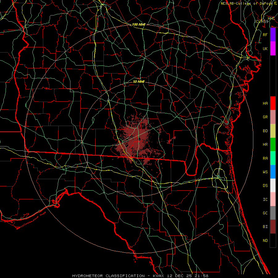Click the UK magenta legend swatch

[x=273, y=48]
